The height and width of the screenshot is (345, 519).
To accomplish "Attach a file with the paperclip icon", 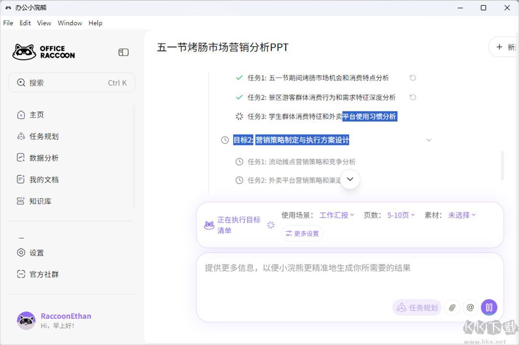I will 452,307.
